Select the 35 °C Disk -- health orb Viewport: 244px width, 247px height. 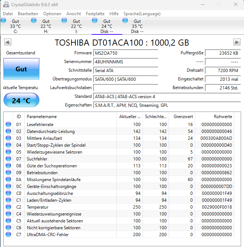click(x=125, y=21)
